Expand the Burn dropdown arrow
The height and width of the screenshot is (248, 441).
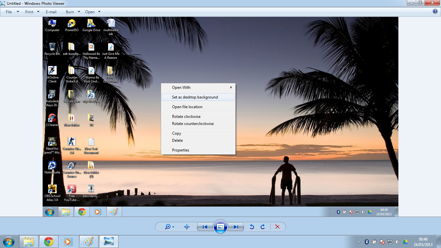coord(78,12)
